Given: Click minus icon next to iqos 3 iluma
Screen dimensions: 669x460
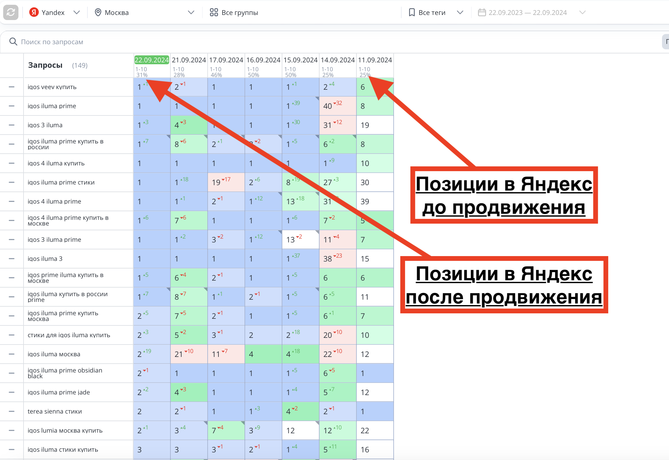Looking at the screenshot, I should (11, 125).
